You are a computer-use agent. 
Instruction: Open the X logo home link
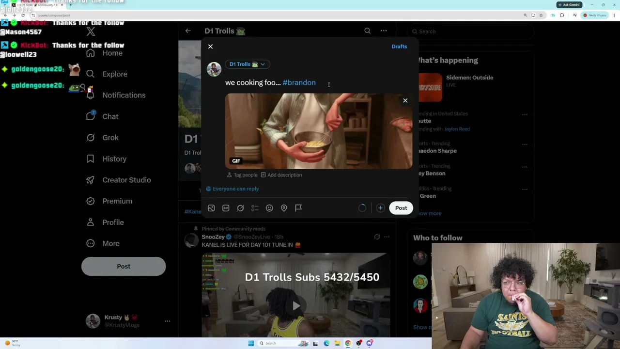tap(91, 32)
